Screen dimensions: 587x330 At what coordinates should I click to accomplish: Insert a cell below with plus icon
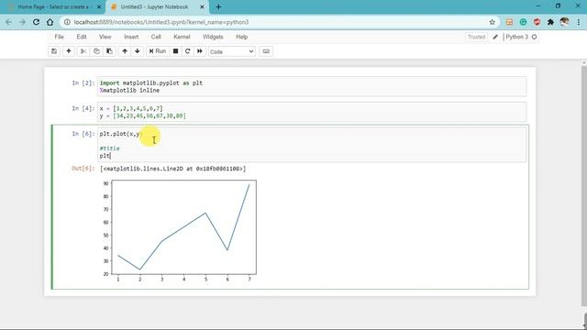pyautogui.click(x=69, y=51)
